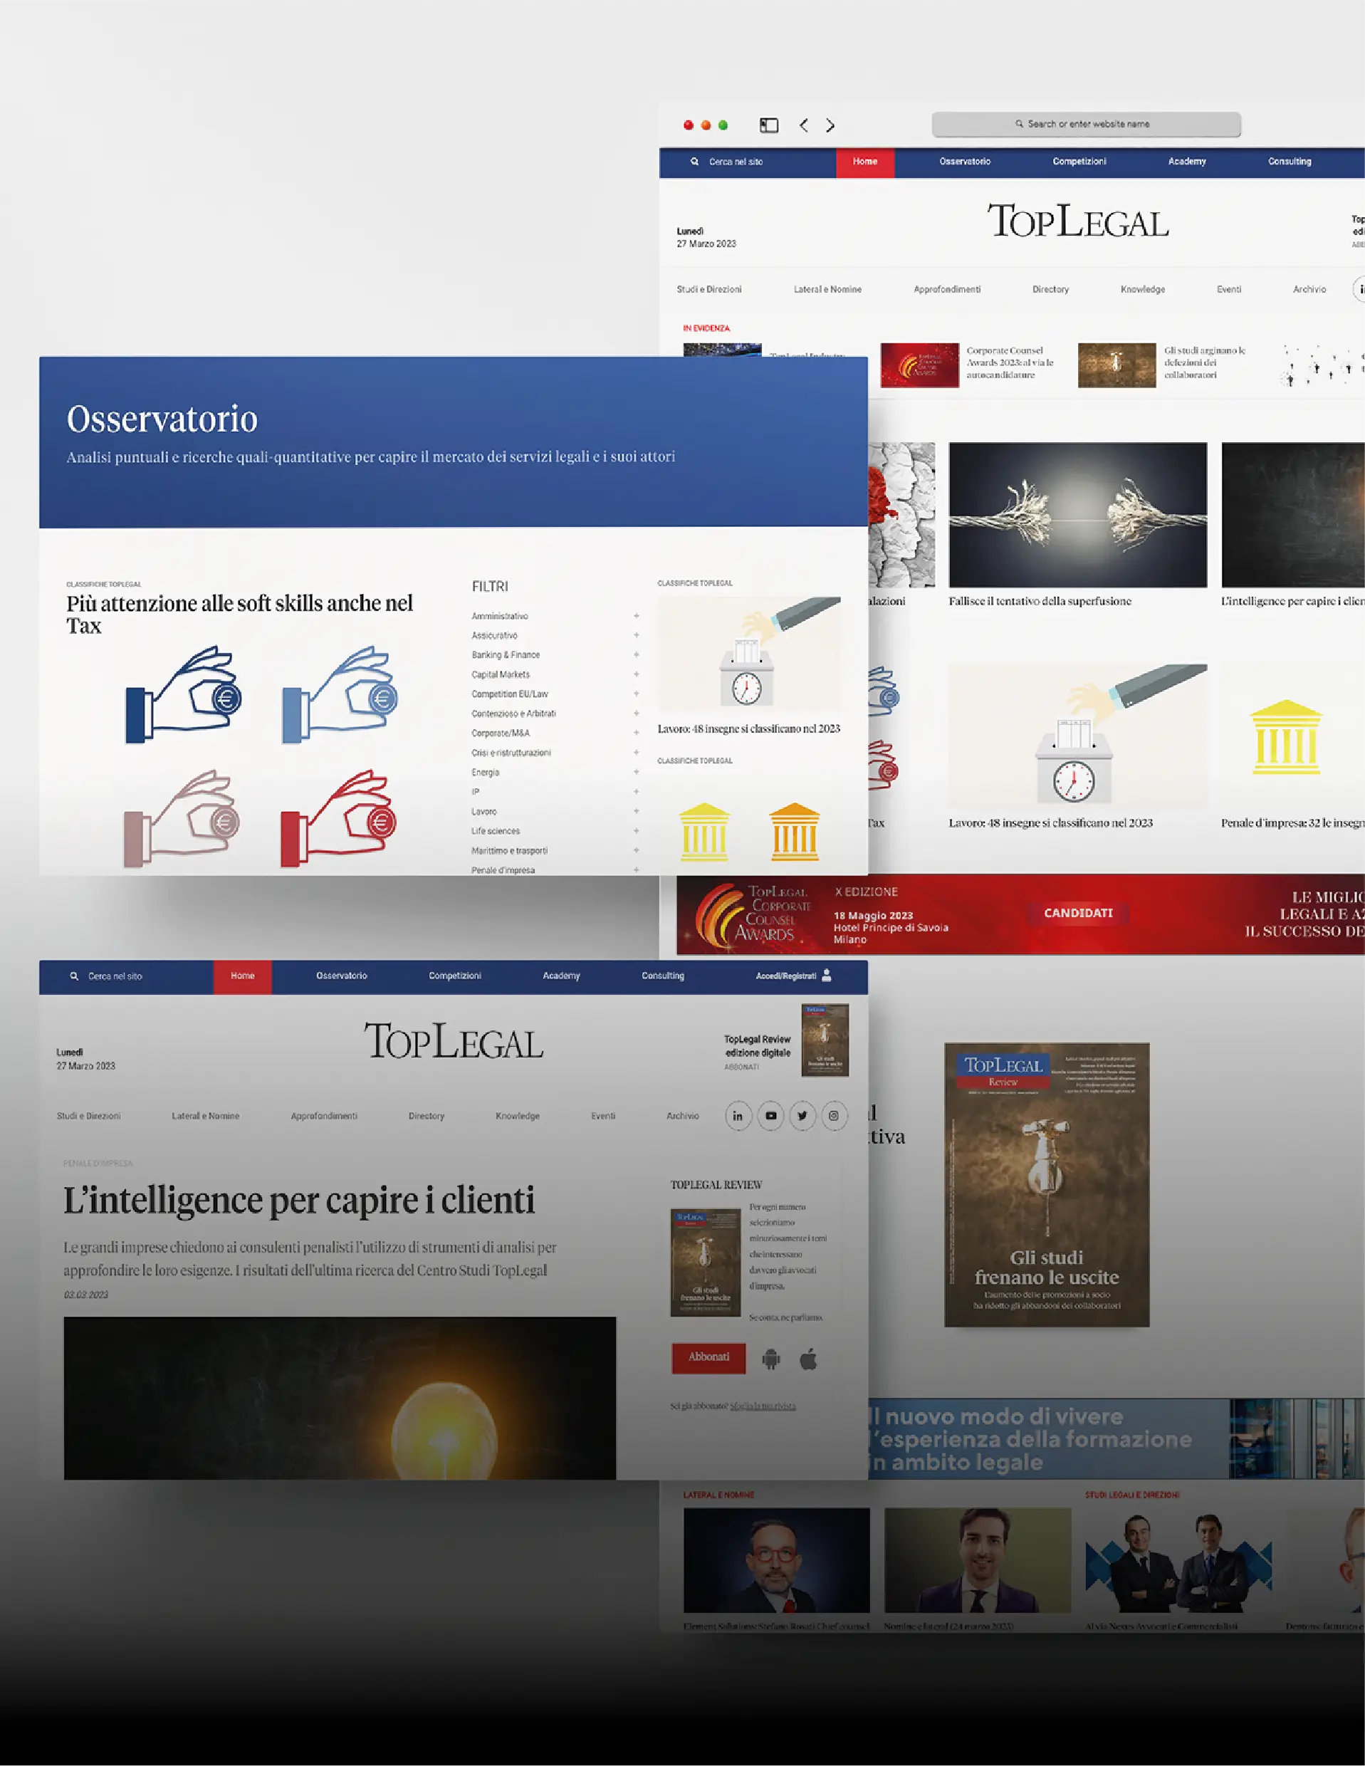
Task: Expand the Life sciences filter
Action: click(x=637, y=831)
